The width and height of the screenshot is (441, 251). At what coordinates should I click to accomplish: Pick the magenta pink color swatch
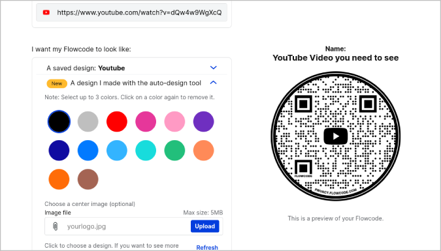[146, 121]
